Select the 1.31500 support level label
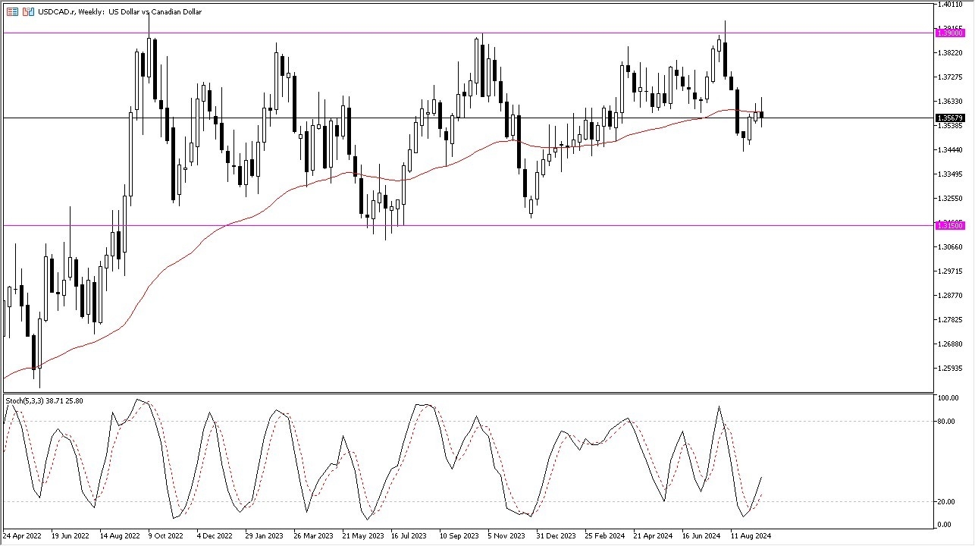 (x=949, y=225)
